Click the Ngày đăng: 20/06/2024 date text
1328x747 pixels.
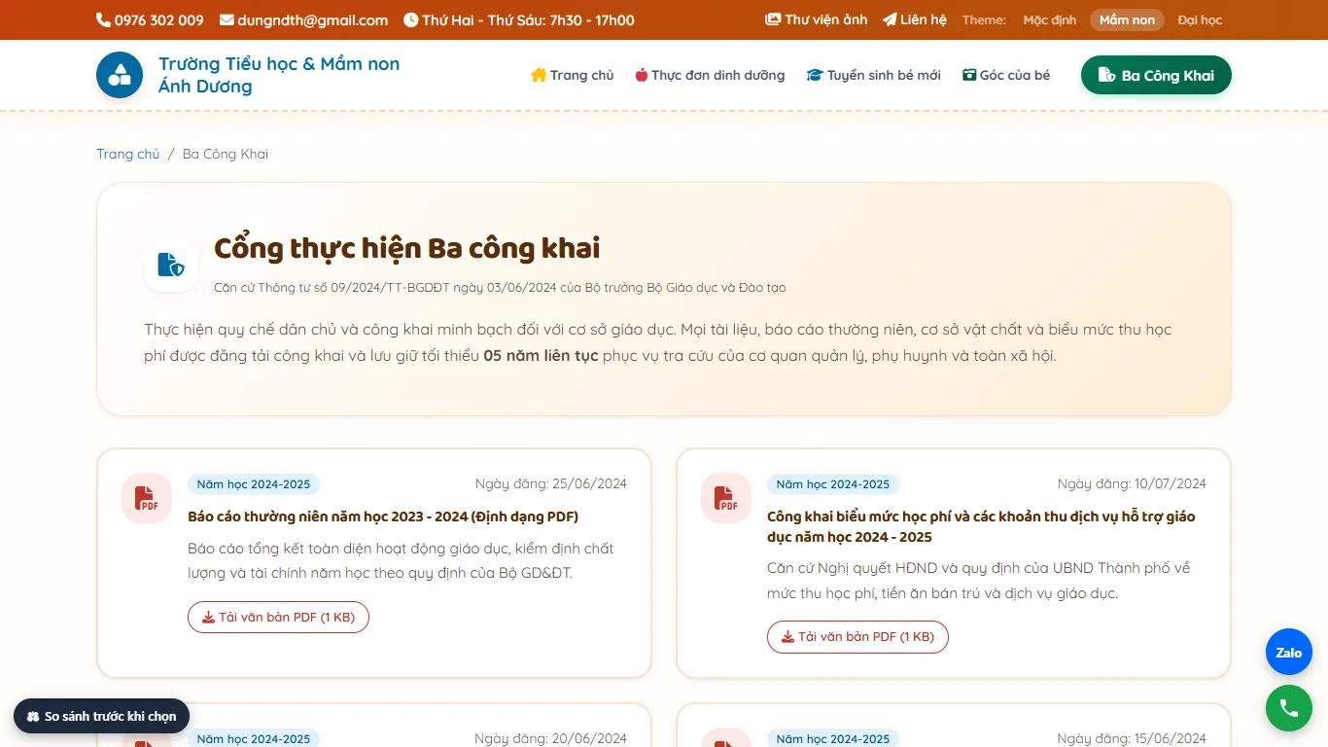551,739
